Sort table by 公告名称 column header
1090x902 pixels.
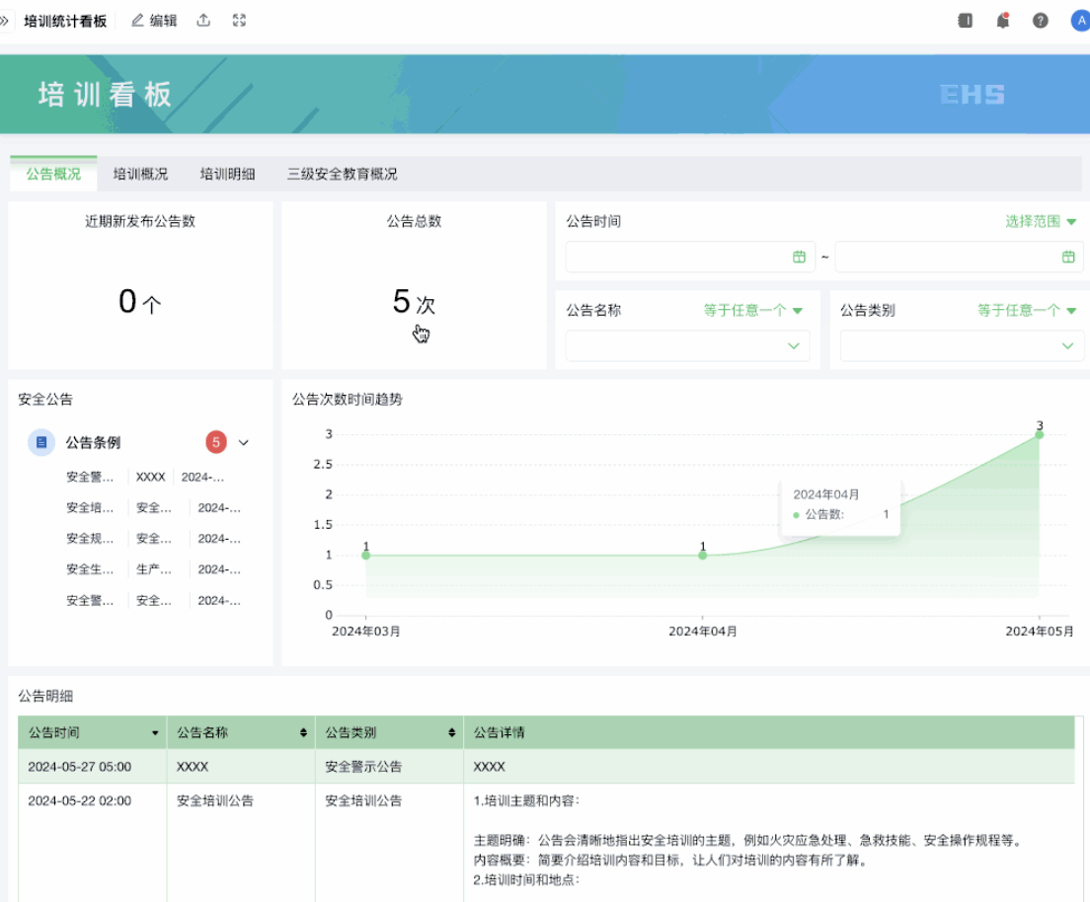(303, 733)
